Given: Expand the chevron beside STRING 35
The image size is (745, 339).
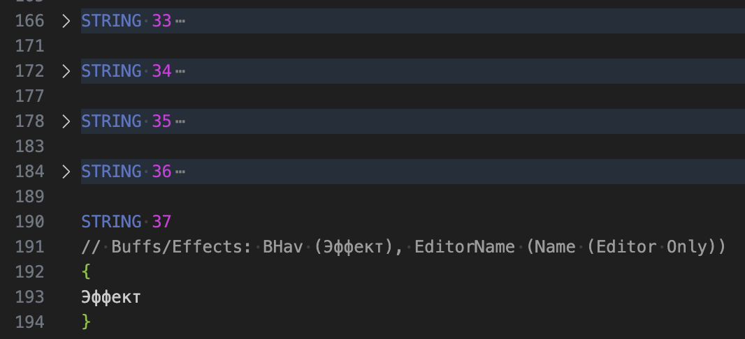Looking at the screenshot, I should pyautogui.click(x=66, y=121).
